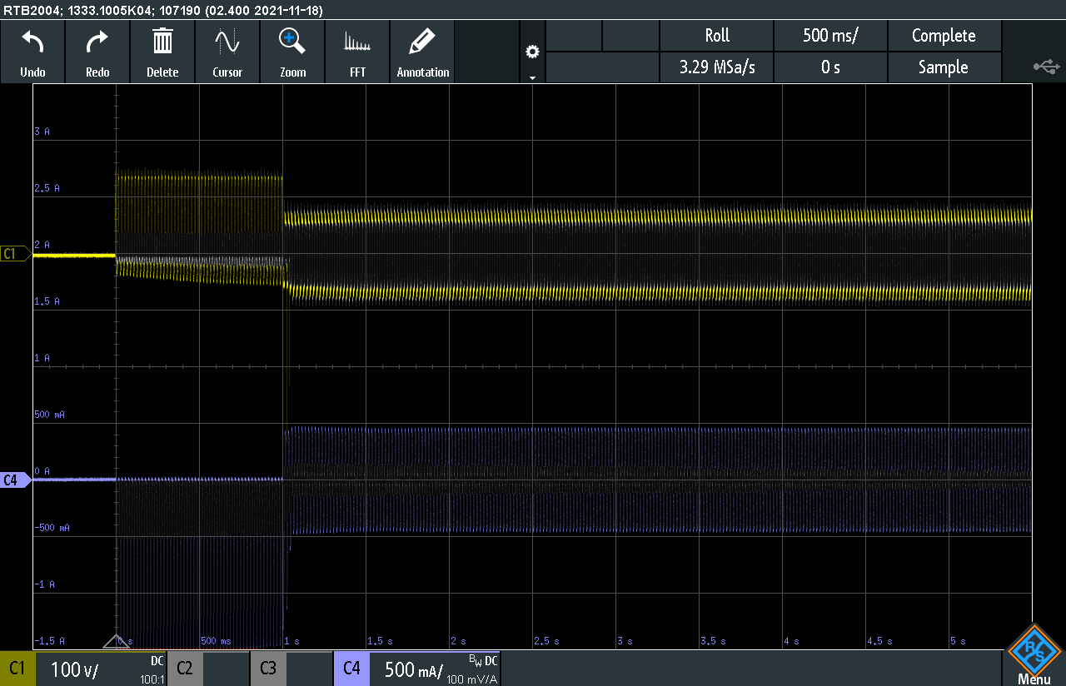This screenshot has height=686, width=1066.
Task: Click the C1 vertical position marker
Action: click(x=12, y=253)
